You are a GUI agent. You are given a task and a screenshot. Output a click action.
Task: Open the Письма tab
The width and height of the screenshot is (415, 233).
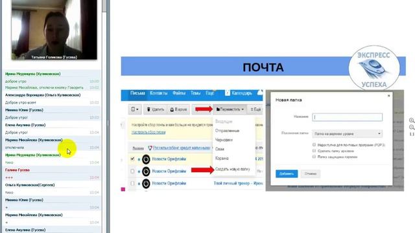(x=137, y=93)
